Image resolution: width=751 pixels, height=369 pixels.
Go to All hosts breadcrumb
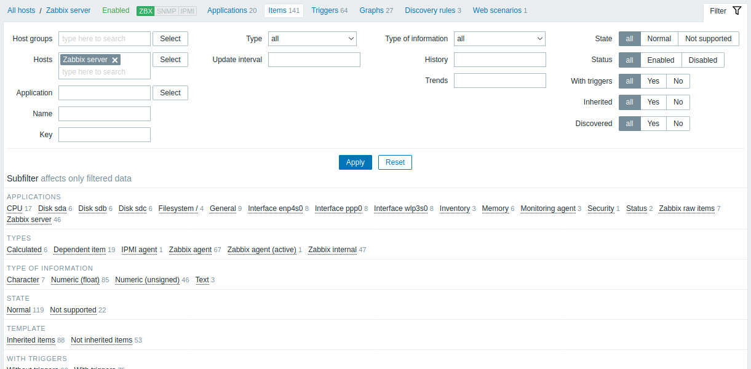[x=21, y=10]
